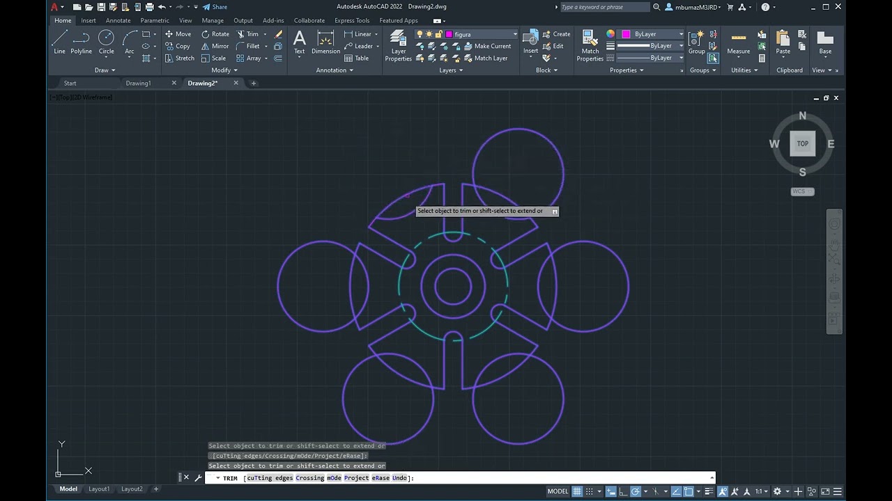
Task: Insert a Table annotation
Action: click(357, 58)
